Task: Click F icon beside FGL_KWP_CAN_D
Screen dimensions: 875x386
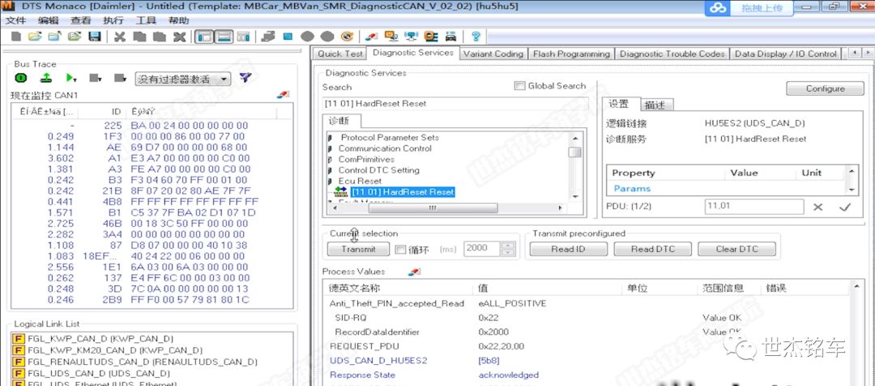Action: click(x=18, y=338)
